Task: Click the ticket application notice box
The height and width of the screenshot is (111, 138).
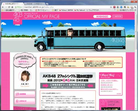Action: click(81, 62)
